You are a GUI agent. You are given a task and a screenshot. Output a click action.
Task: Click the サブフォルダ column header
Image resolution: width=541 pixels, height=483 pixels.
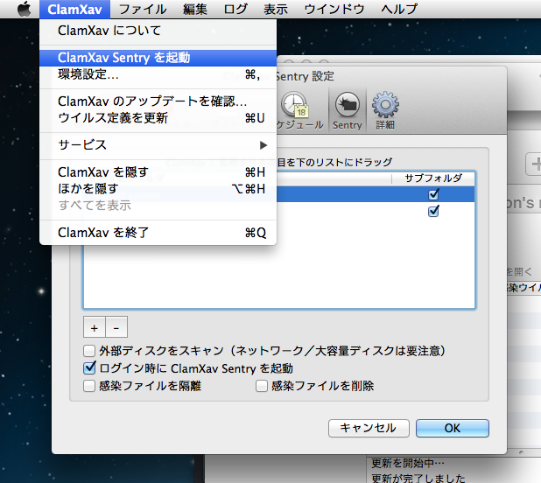(433, 178)
